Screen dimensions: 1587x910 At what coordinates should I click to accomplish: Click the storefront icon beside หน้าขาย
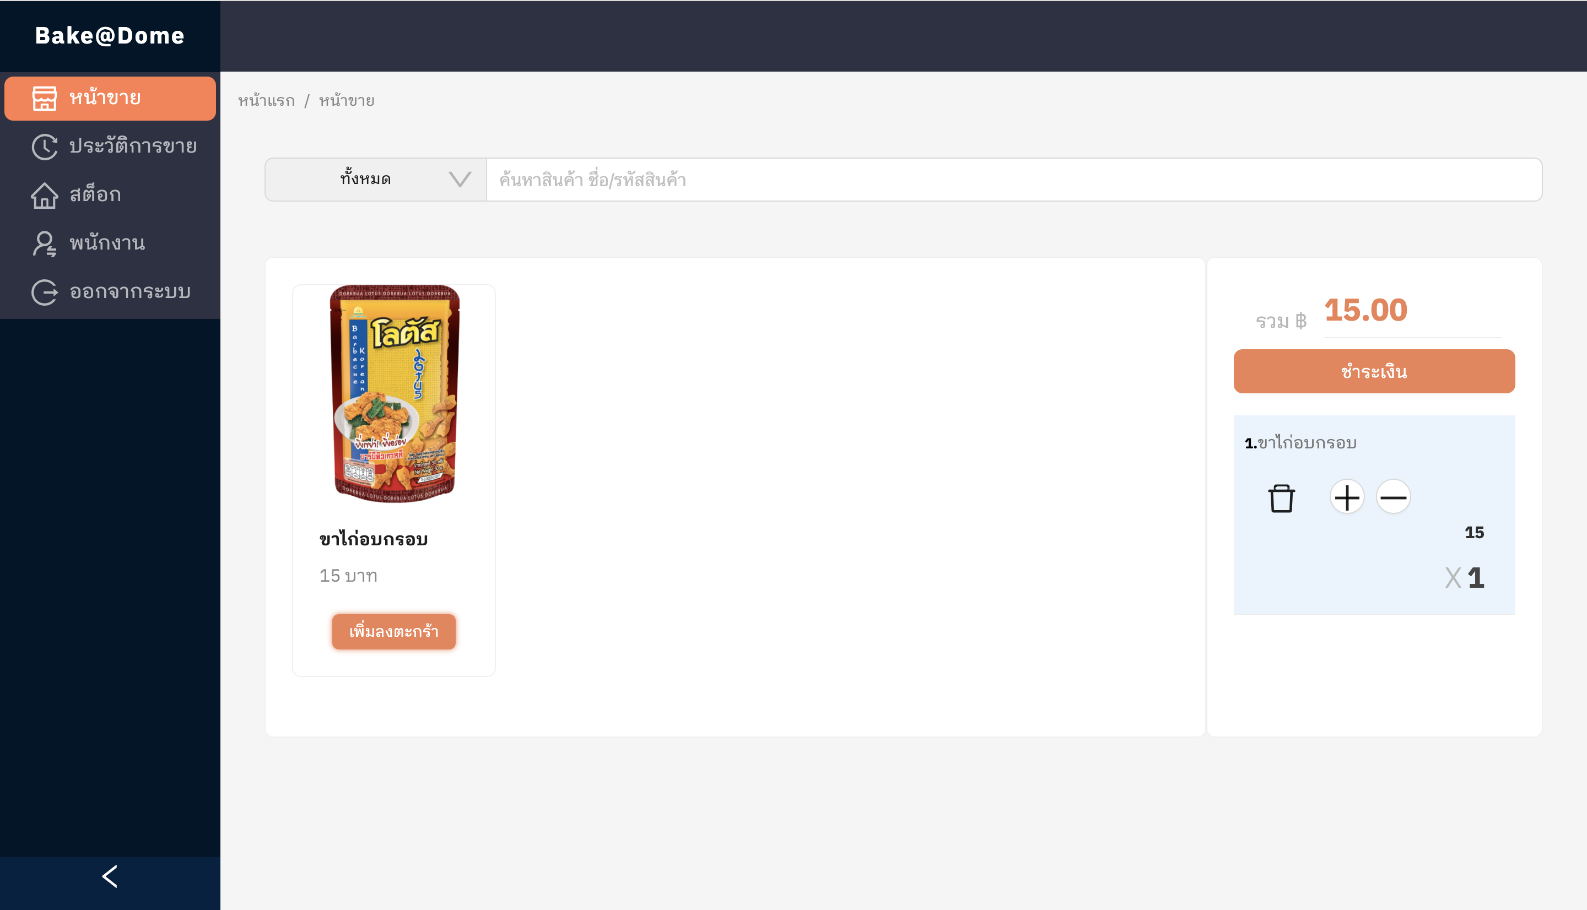[45, 98]
